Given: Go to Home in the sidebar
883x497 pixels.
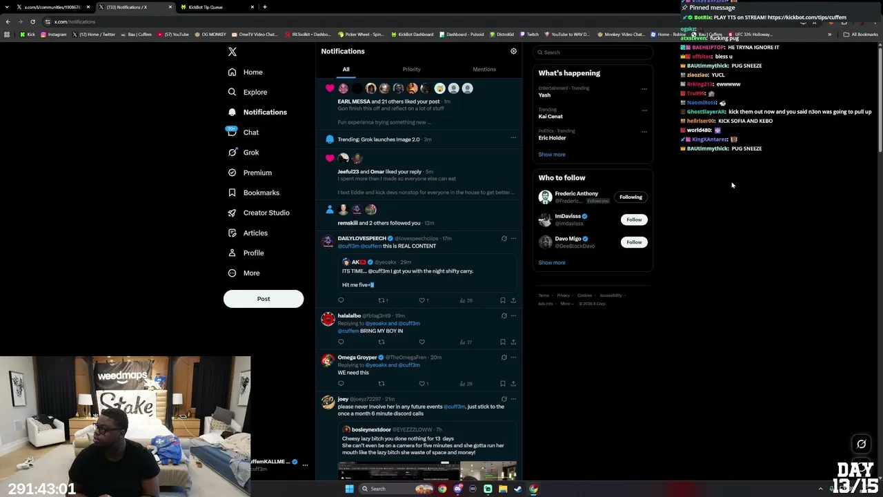Looking at the screenshot, I should pos(246,72).
